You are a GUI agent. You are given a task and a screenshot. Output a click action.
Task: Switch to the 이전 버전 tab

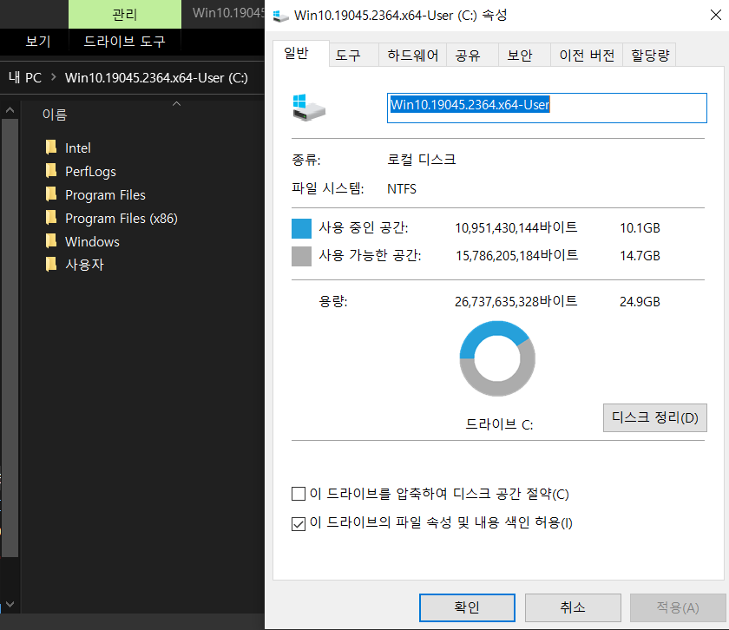coord(587,56)
